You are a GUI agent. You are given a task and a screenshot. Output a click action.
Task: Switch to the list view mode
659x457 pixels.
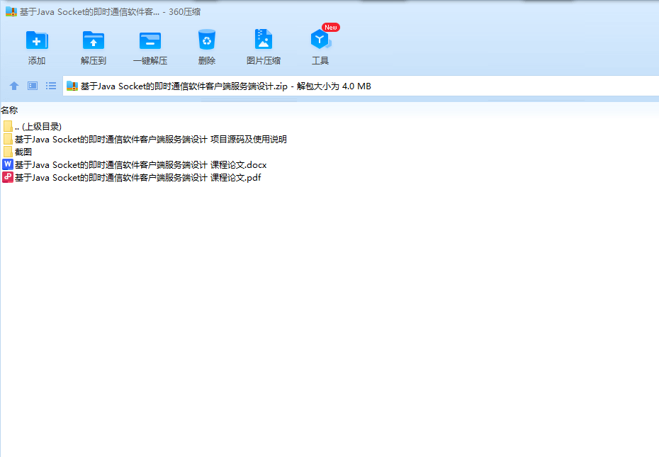click(51, 86)
